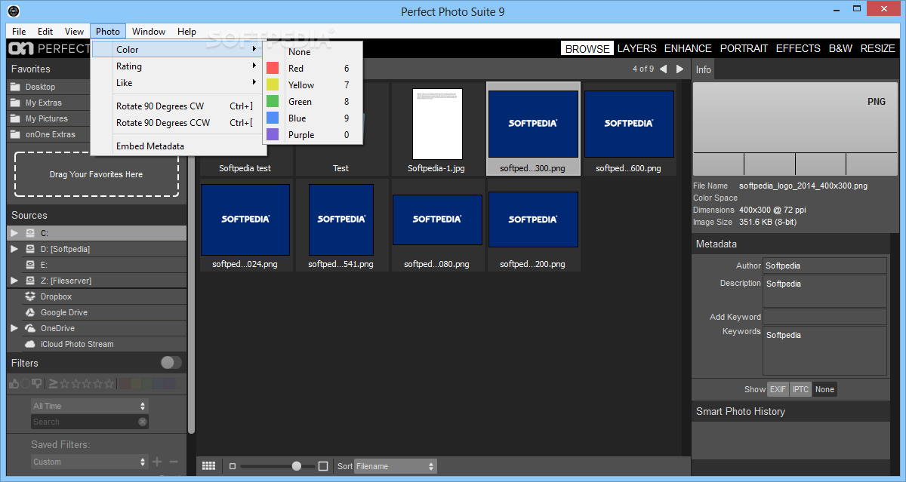Viewport: 906px width, 482px height.
Task: Click the Author metadata field
Action: coord(825,266)
